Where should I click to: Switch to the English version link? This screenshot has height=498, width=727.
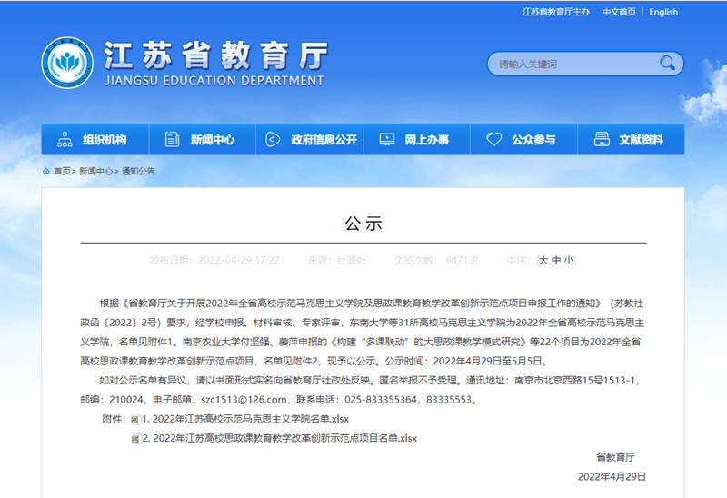pos(663,12)
